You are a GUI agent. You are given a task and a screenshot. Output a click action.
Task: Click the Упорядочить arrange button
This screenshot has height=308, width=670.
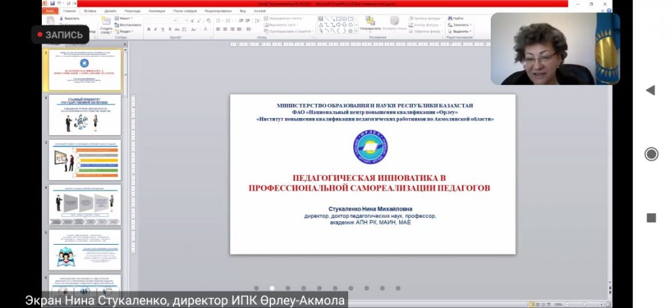[370, 24]
